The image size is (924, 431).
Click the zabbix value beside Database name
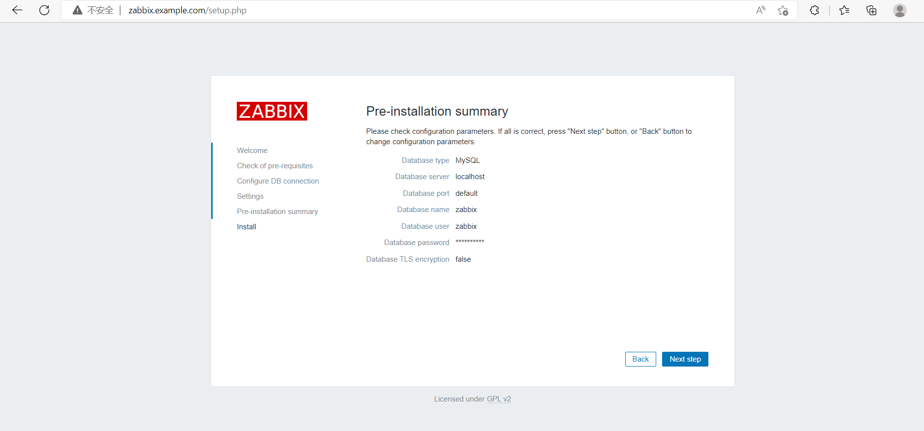466,210
